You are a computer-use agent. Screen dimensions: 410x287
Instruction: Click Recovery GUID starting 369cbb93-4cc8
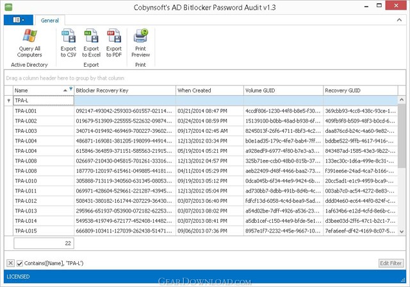pos(361,111)
